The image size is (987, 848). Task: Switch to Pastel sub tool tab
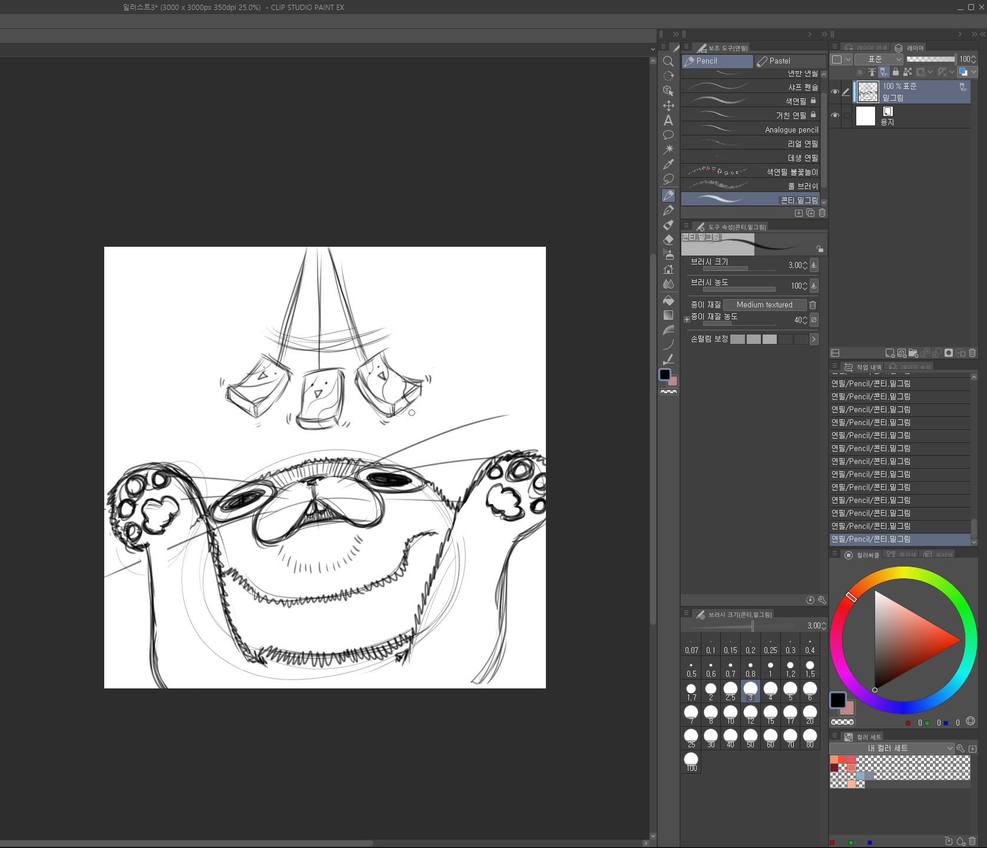791,61
